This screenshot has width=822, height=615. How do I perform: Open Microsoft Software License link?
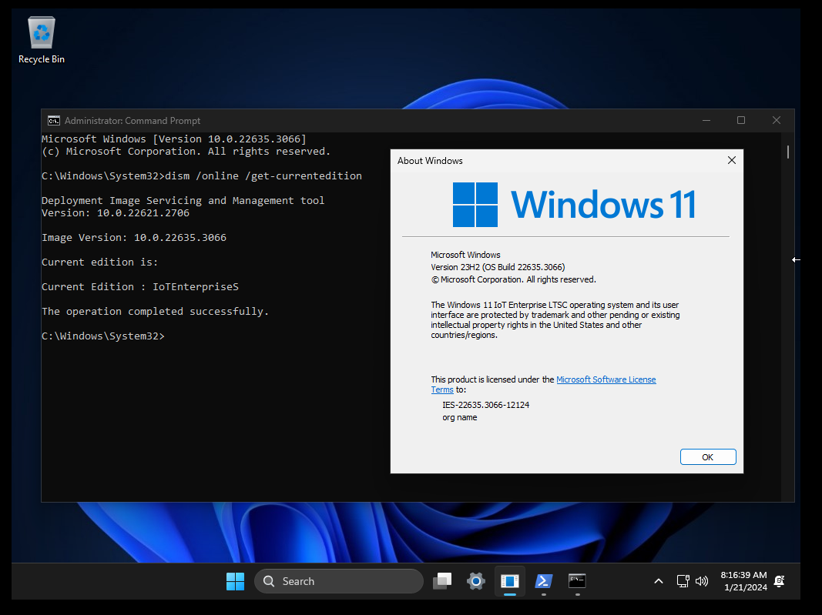[606, 379]
